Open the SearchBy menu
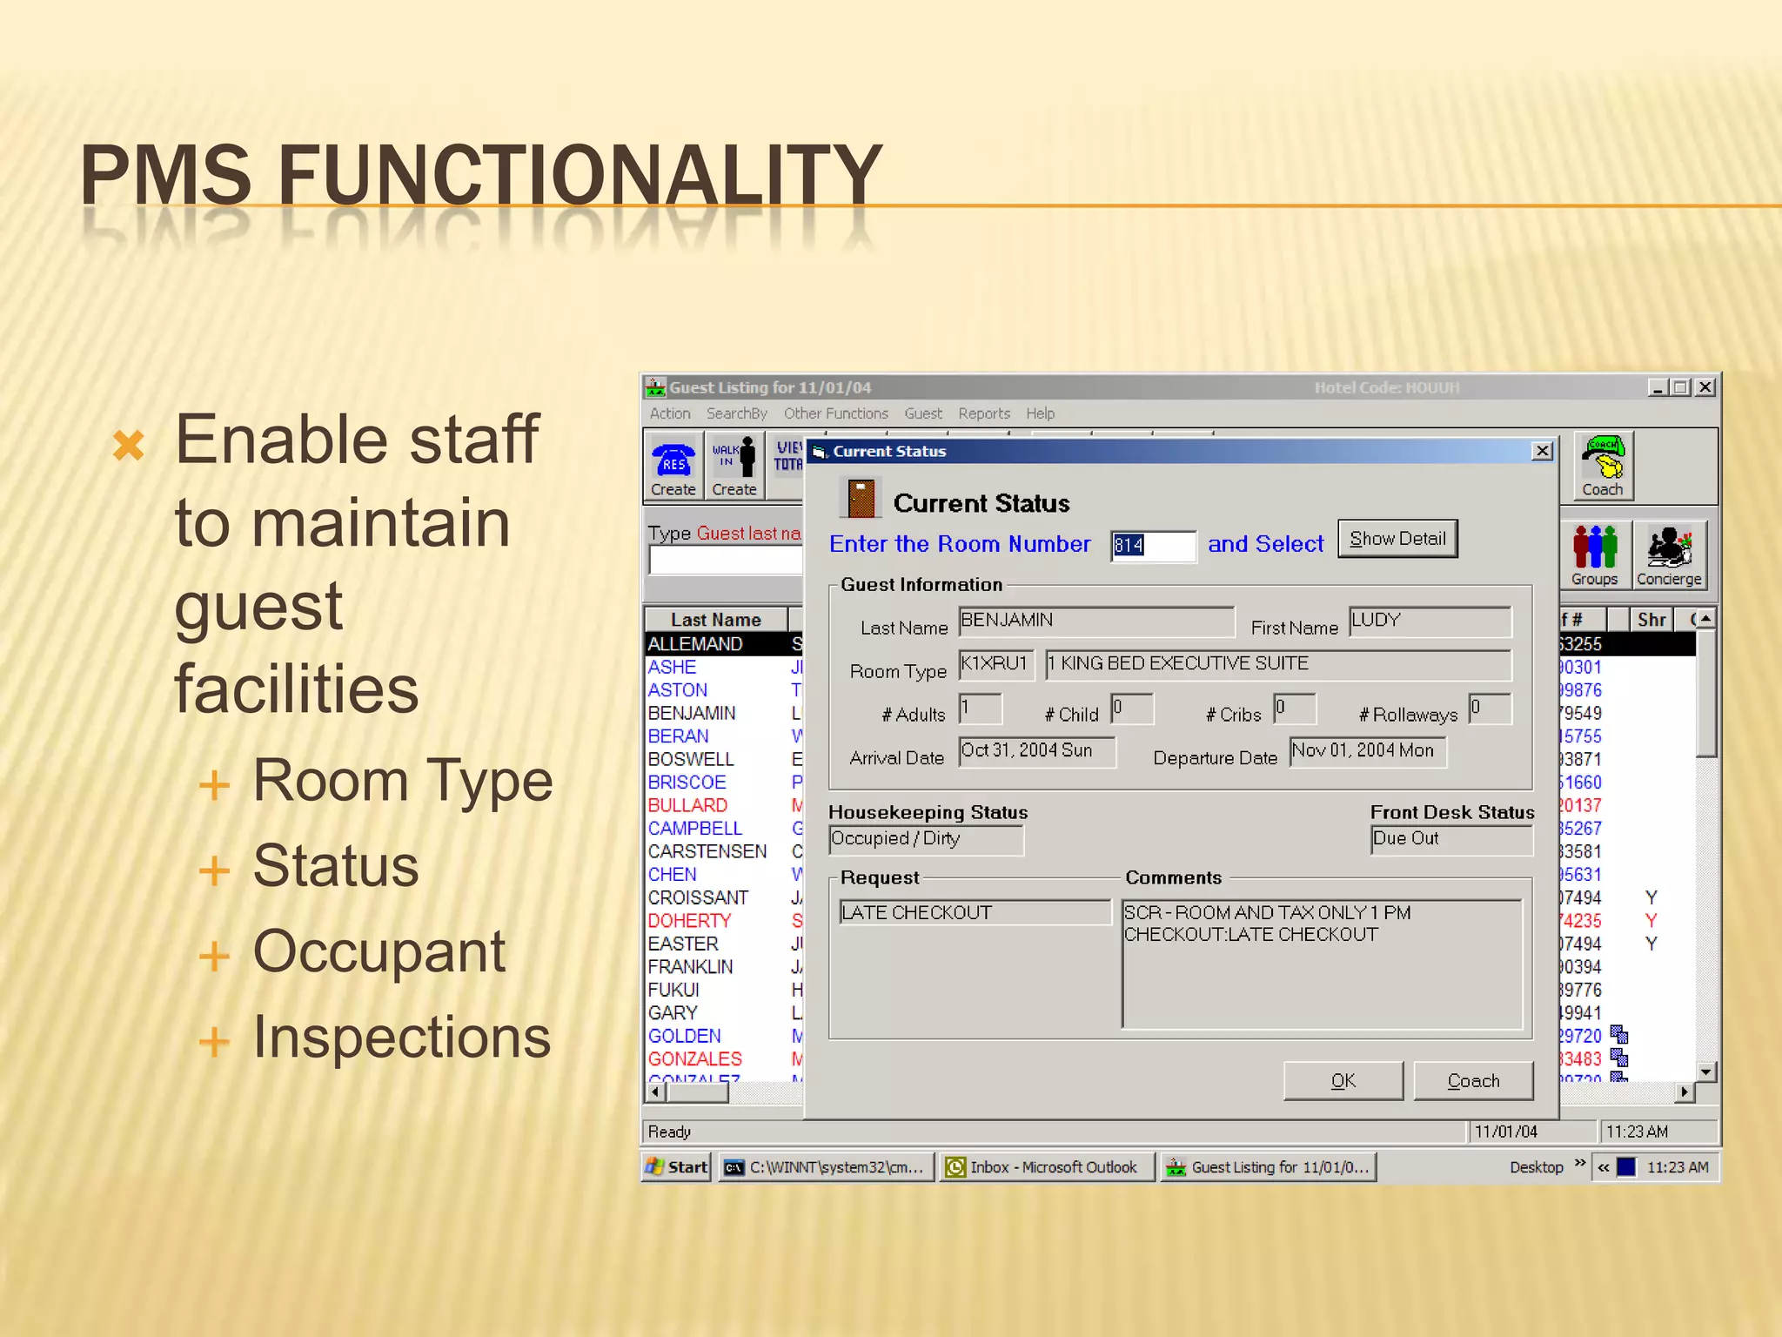This screenshot has width=1782, height=1337. pos(736,413)
